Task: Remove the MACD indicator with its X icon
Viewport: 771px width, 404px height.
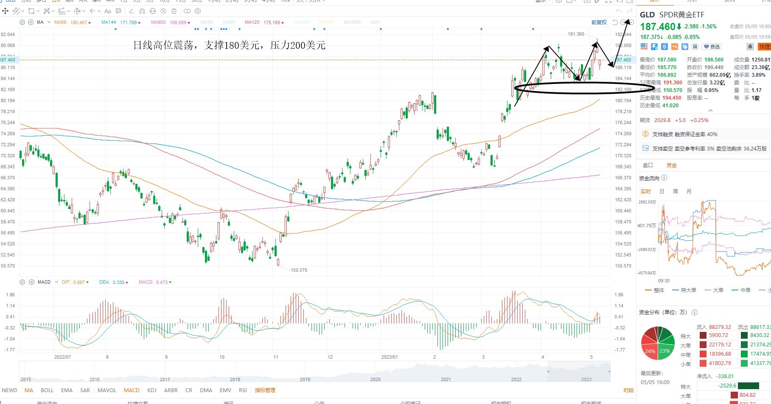Action: (31, 282)
